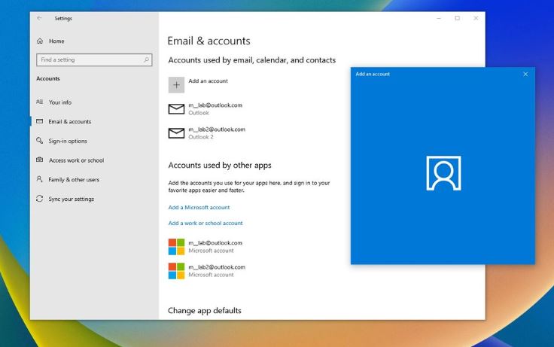Click Add a Microsoft account link
This screenshot has width=554, height=347.
(199, 208)
